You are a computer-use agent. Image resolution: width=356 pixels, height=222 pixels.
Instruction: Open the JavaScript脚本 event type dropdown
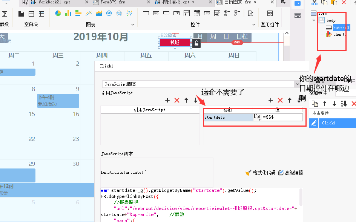pos(298,84)
